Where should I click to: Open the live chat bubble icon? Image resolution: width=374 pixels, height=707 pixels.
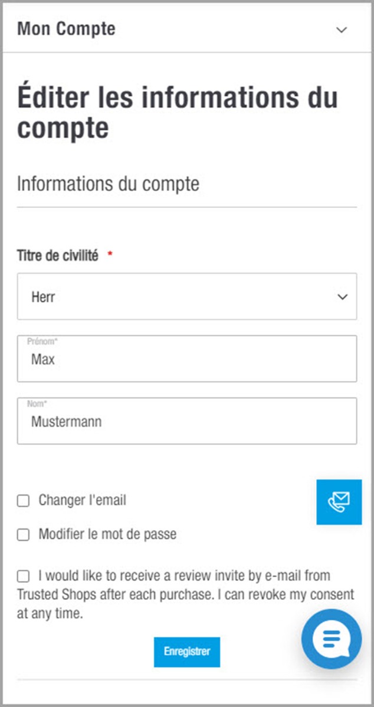[331, 639]
